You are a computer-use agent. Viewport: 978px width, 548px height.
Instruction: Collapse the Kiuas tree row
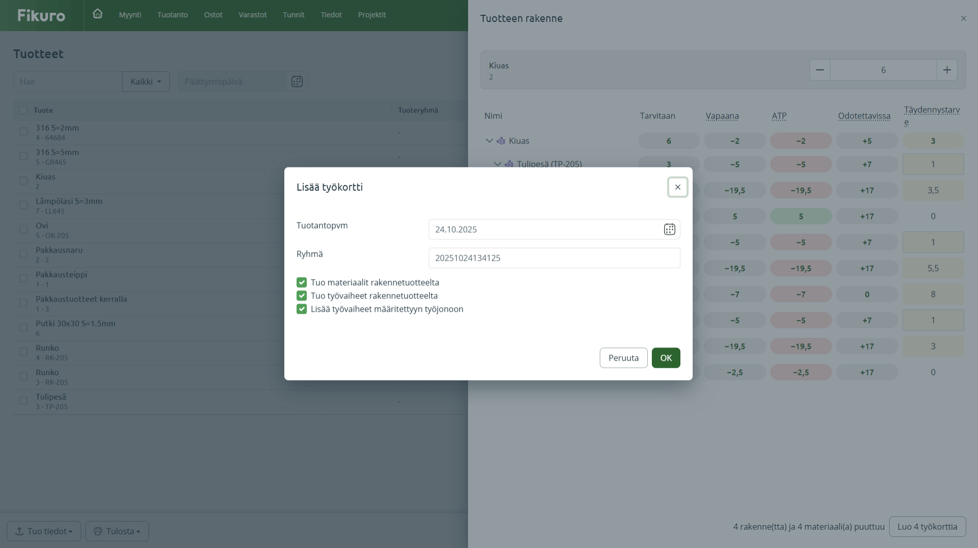489,141
